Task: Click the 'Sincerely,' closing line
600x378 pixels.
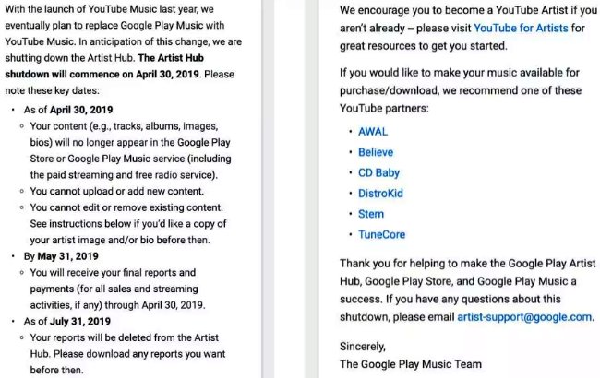Action: [363, 347]
